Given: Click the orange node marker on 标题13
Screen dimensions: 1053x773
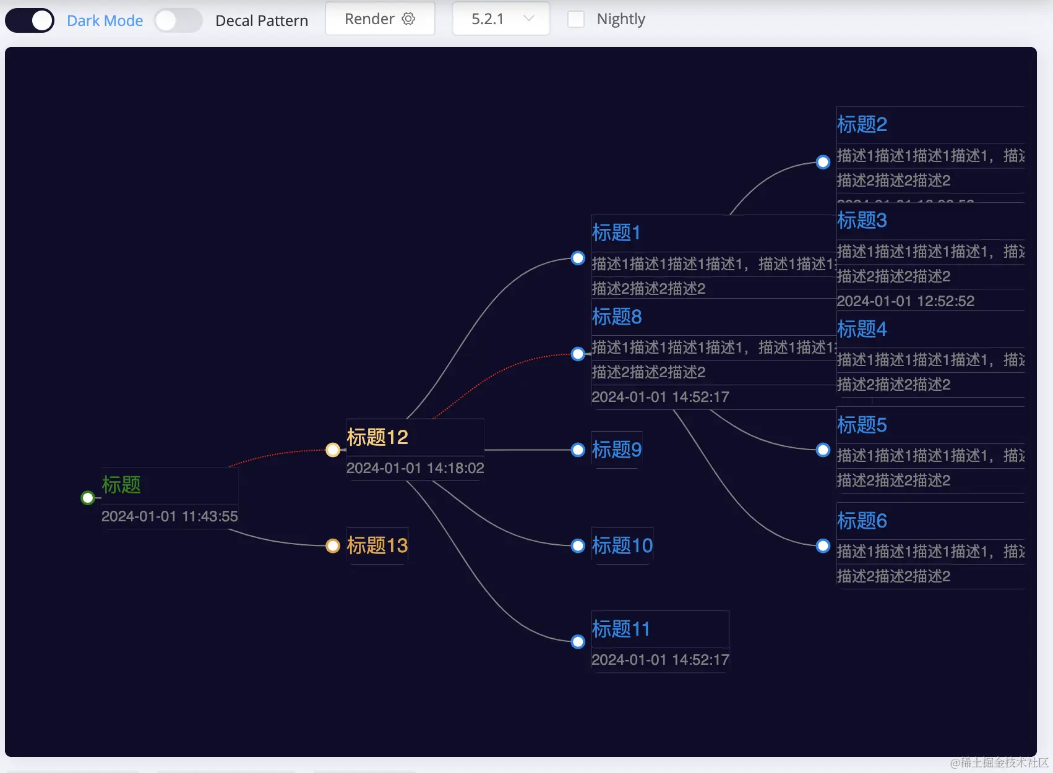Looking at the screenshot, I should tap(333, 545).
